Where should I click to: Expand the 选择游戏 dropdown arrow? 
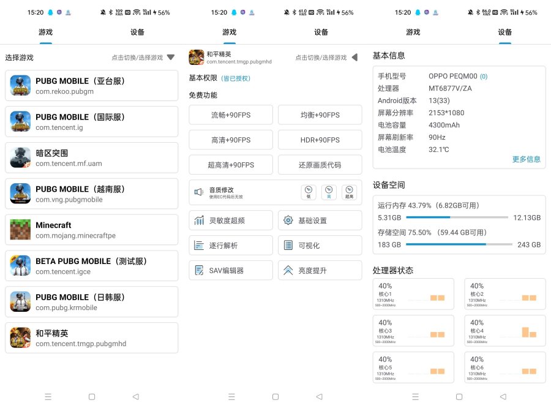(x=171, y=58)
